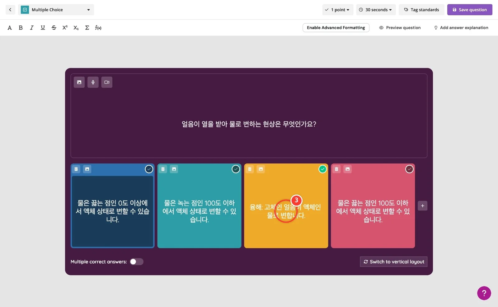Click Enable Advanced Formatting
Viewport: 498px width, 307px height.
(336, 28)
